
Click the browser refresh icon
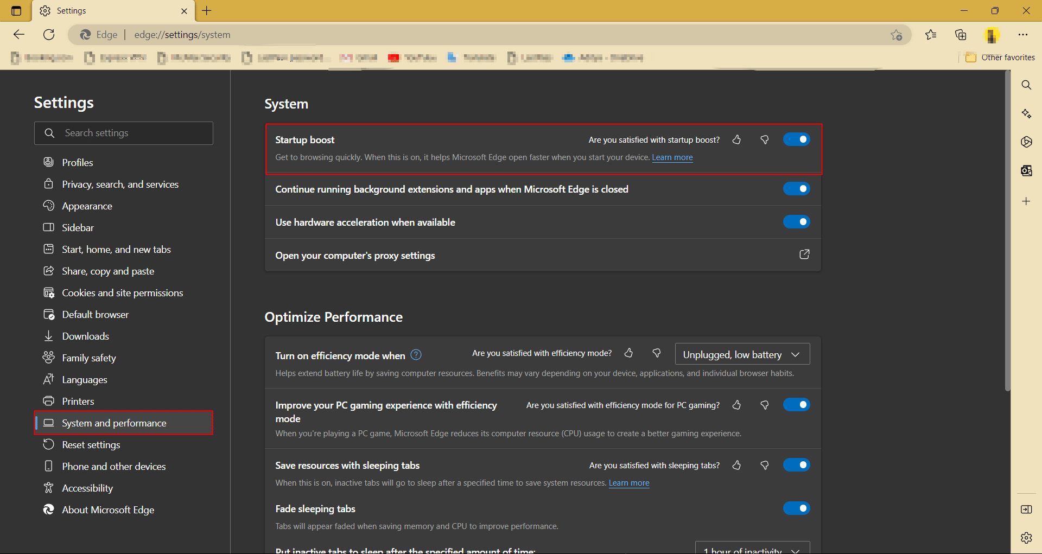click(49, 35)
